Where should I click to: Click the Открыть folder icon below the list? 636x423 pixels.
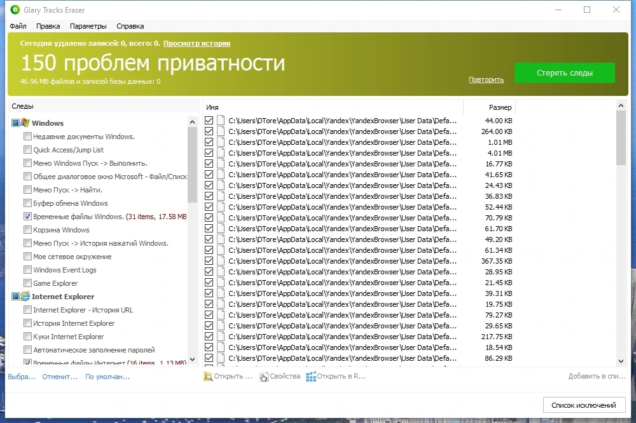208,377
